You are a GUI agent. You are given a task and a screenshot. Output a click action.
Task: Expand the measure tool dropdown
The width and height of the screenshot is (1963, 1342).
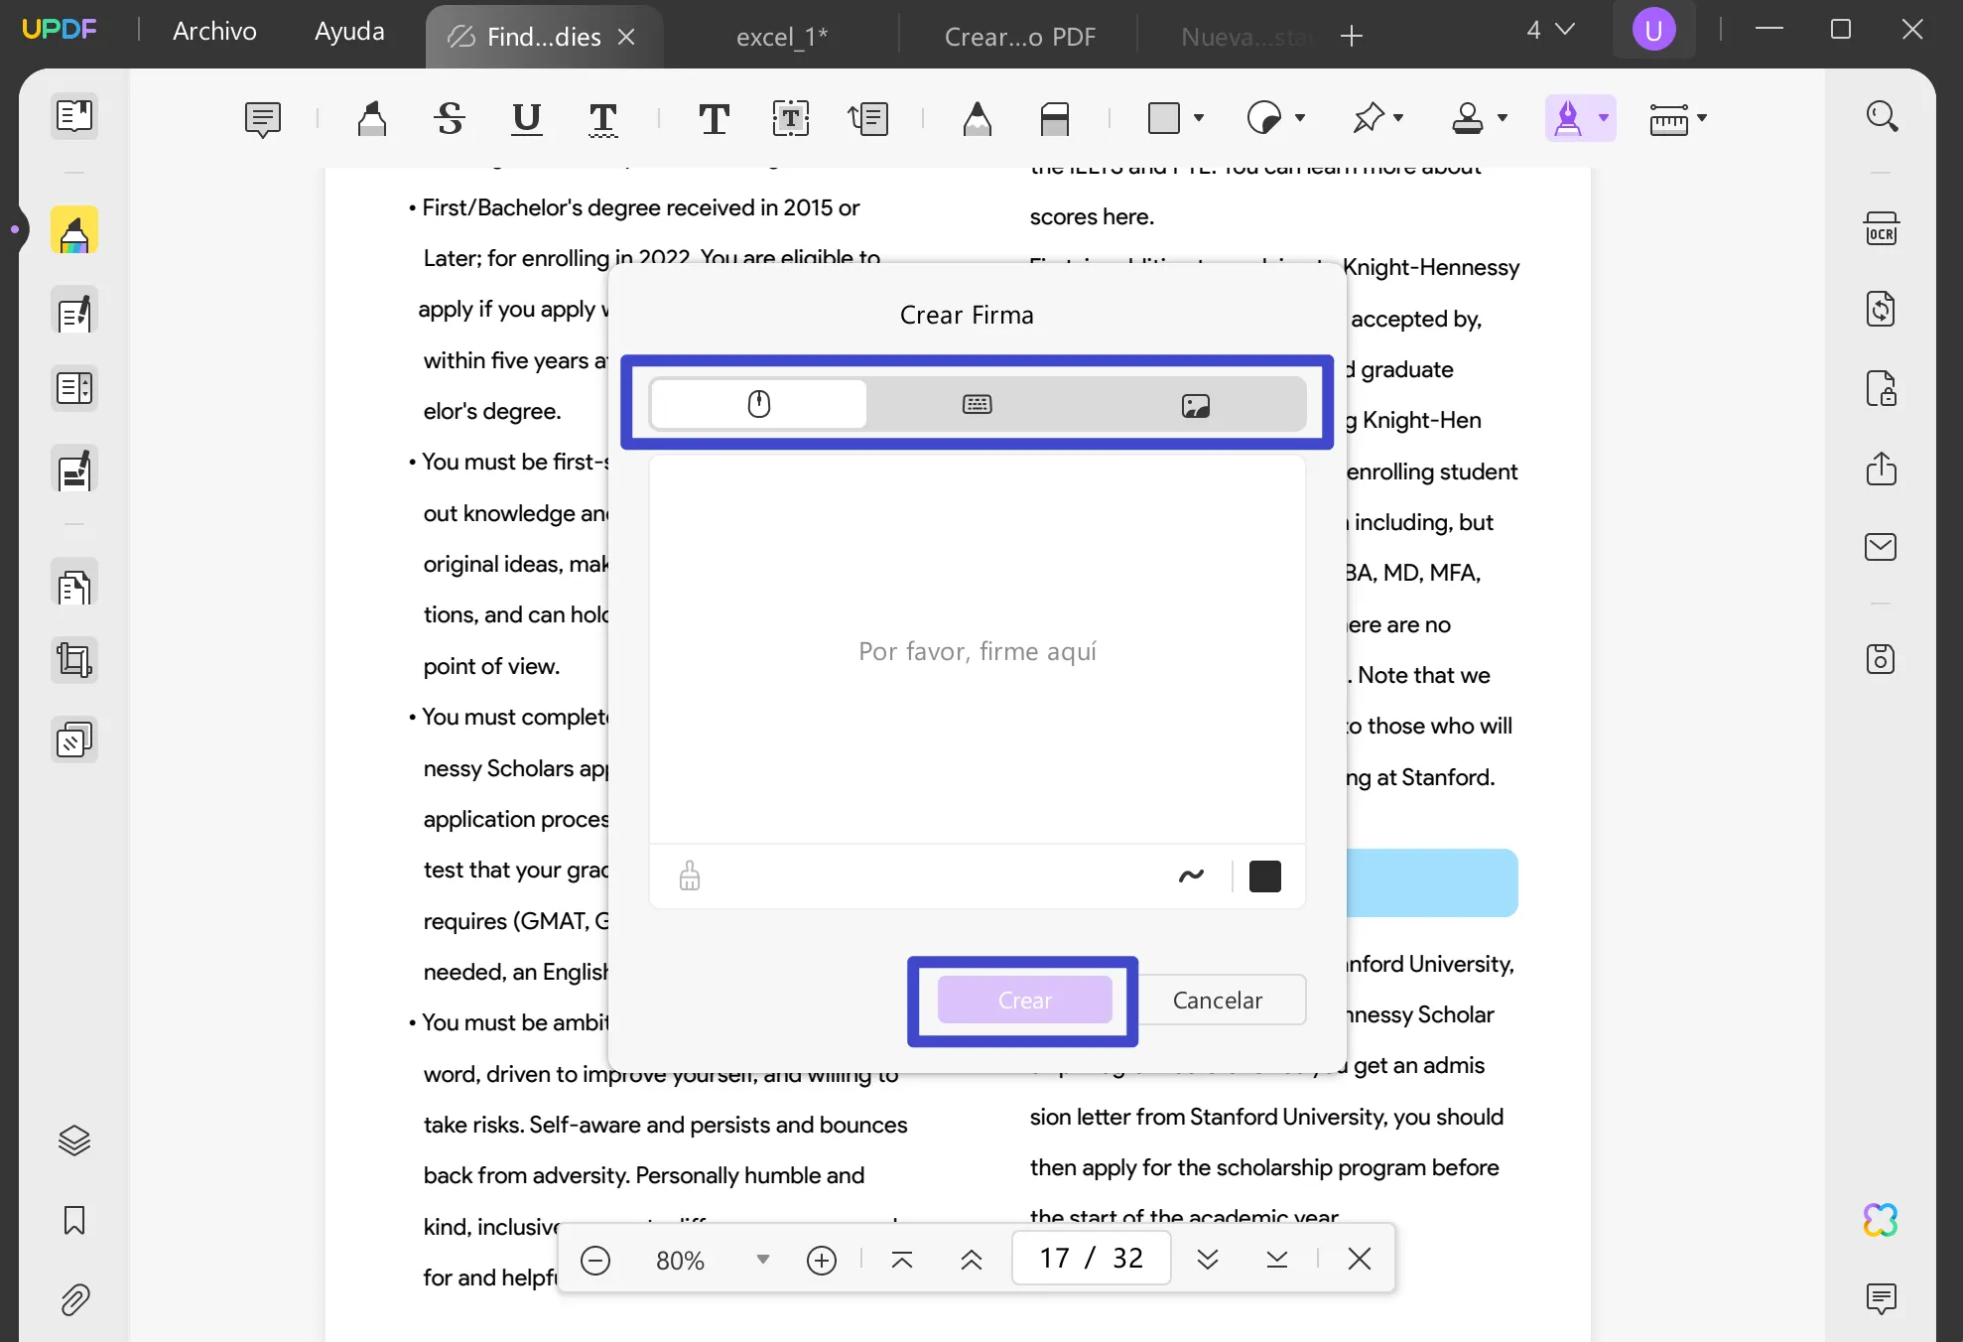click(1703, 118)
